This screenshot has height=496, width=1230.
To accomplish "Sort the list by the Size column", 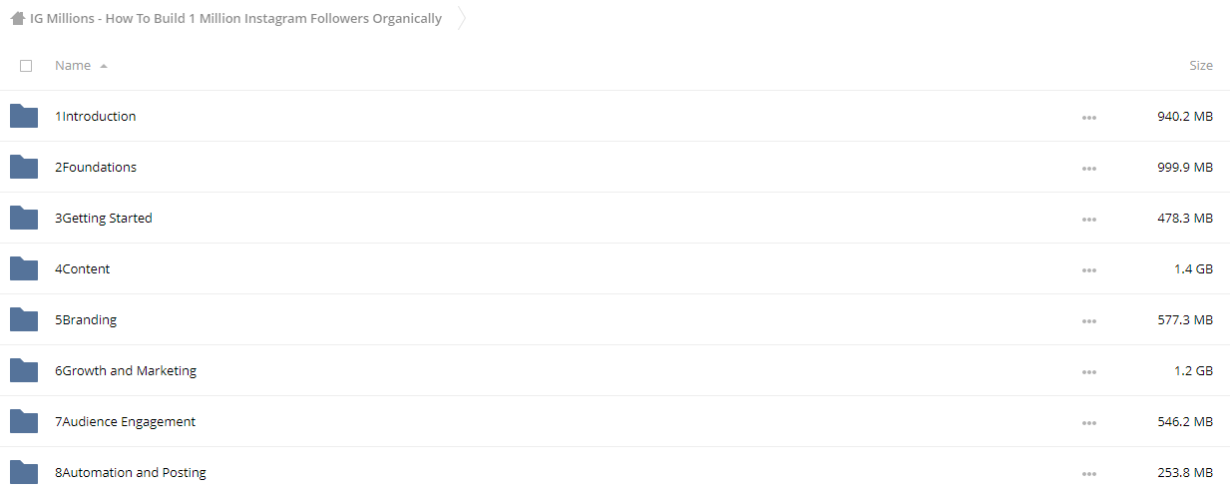I will [x=1201, y=65].
